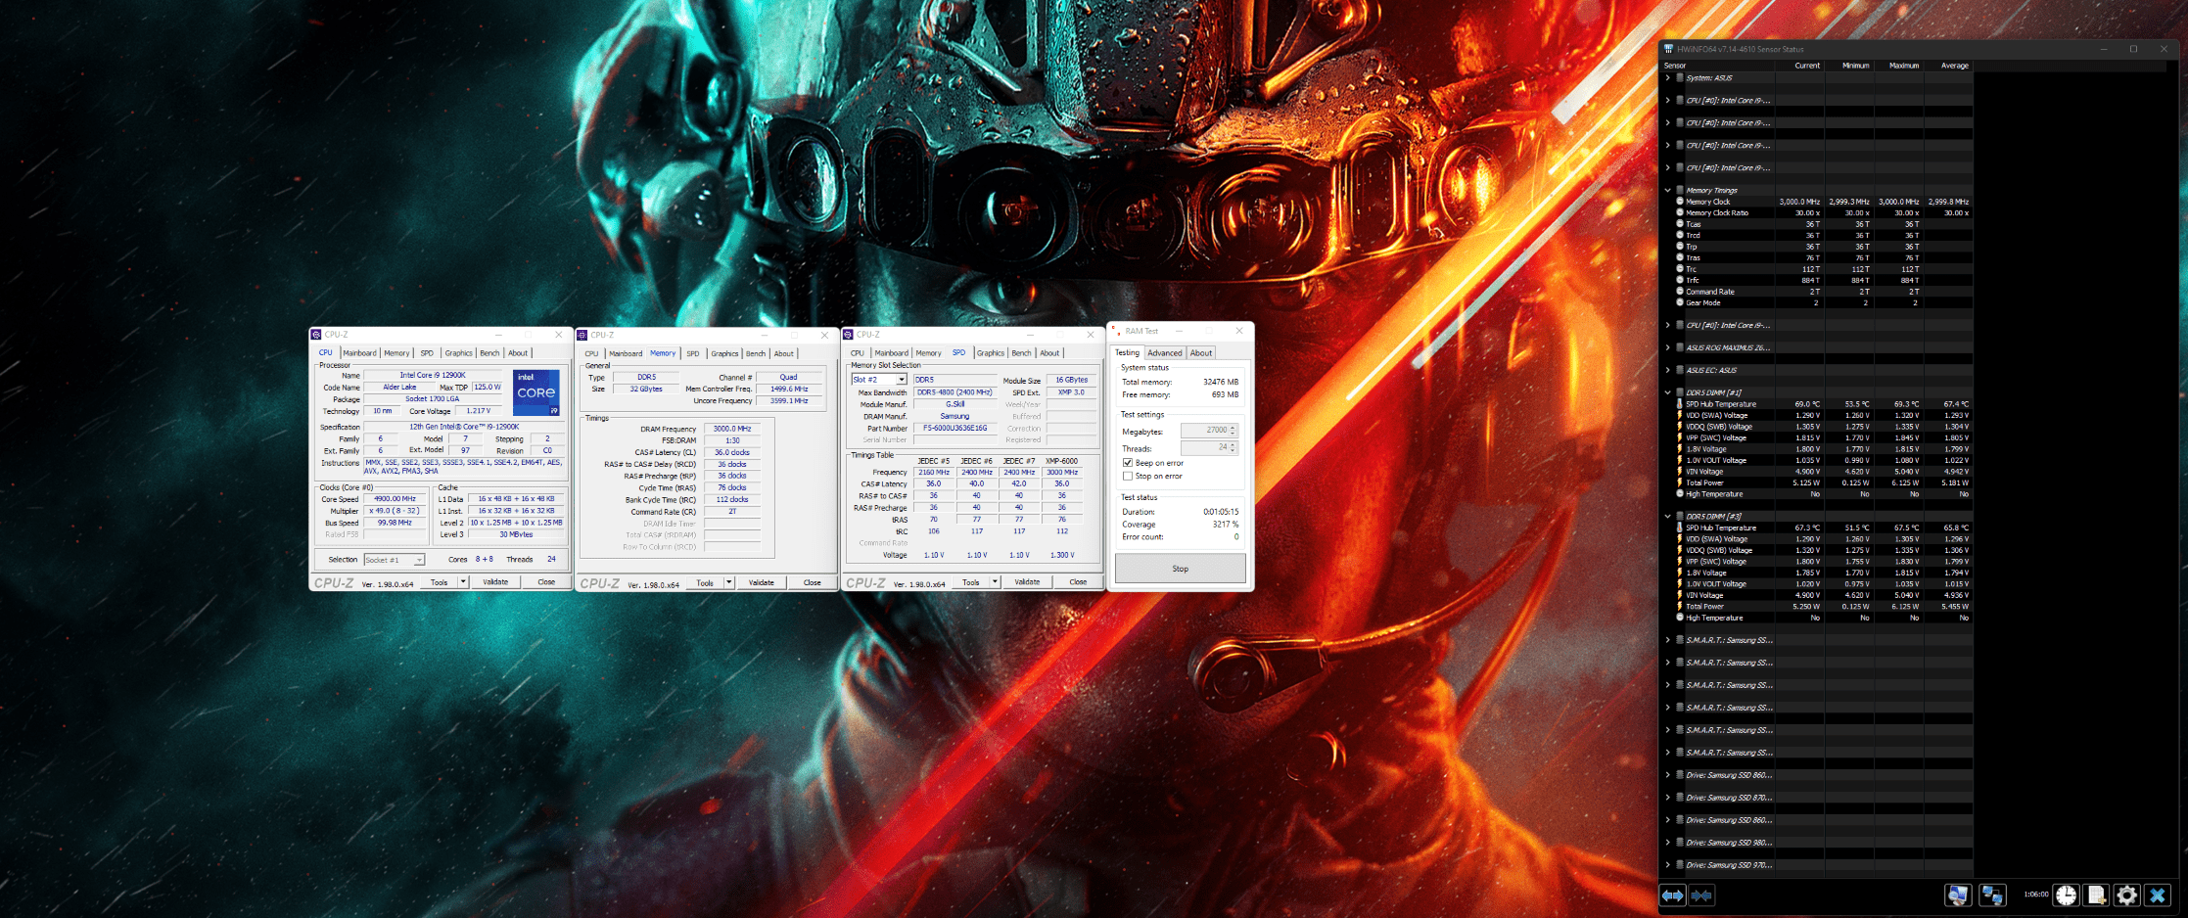Viewport: 2188px width, 918px height.
Task: Expand the Drive: Samsung SSD 870 group
Action: pos(1668,798)
